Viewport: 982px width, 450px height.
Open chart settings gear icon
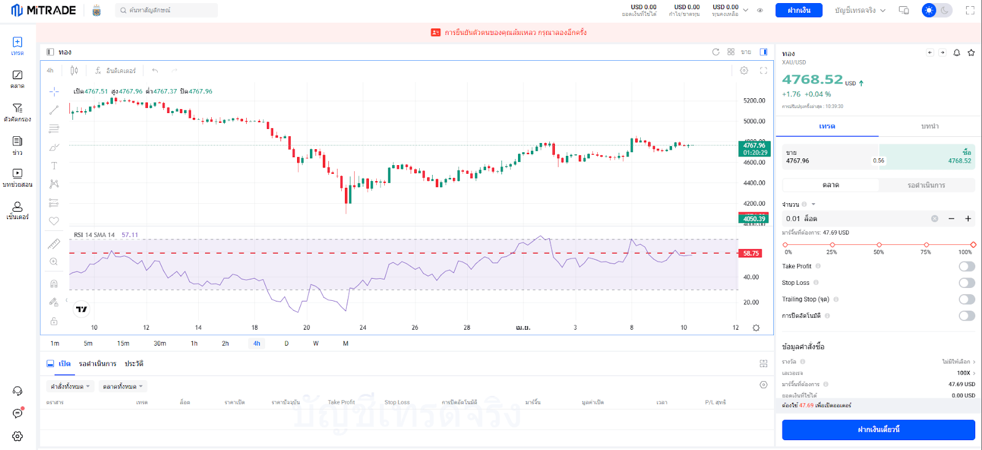[744, 71]
